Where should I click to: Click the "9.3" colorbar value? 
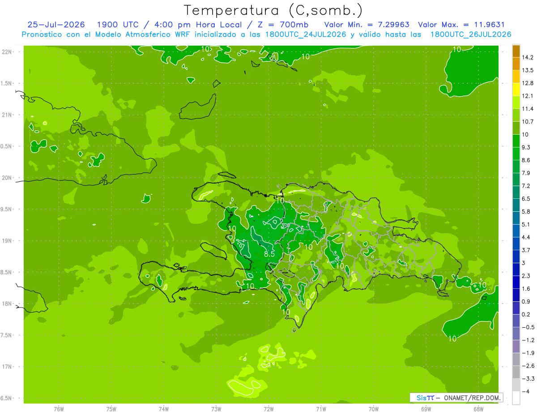(526, 147)
